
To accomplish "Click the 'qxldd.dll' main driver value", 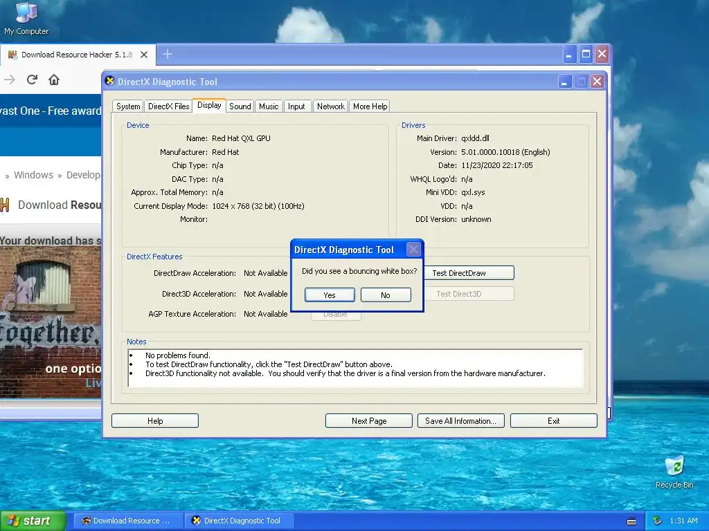I will click(x=475, y=138).
